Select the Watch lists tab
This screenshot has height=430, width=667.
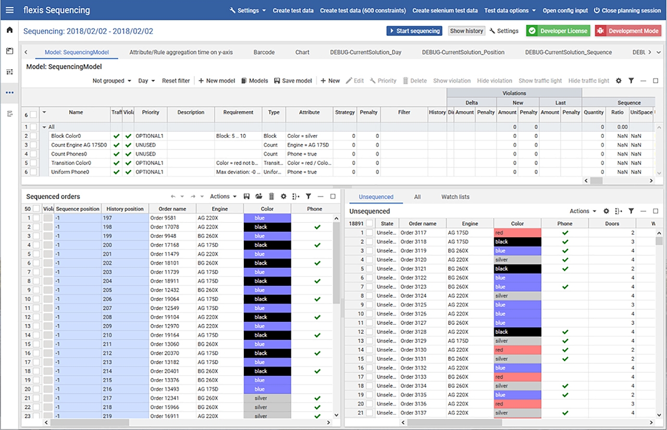pos(455,197)
